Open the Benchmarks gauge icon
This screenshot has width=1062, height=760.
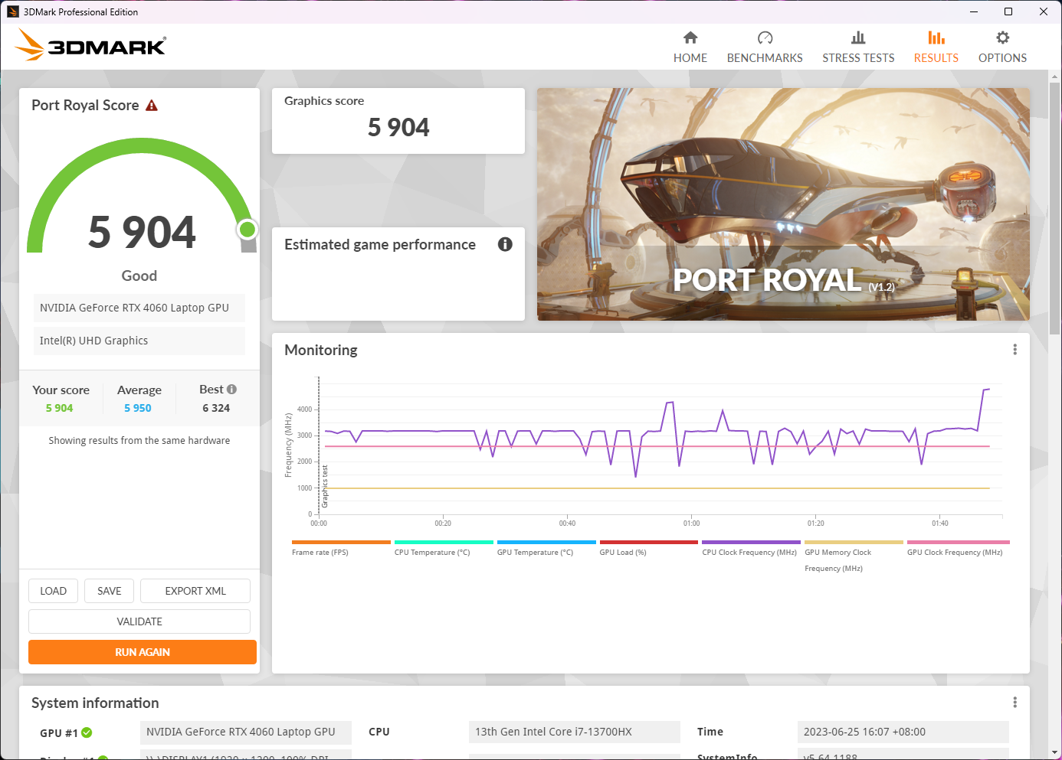(x=765, y=38)
